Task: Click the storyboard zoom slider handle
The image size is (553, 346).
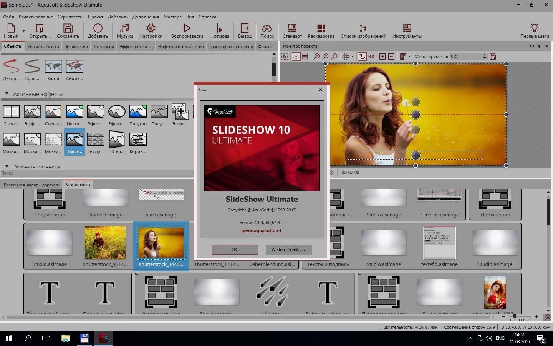Action: click(x=515, y=317)
